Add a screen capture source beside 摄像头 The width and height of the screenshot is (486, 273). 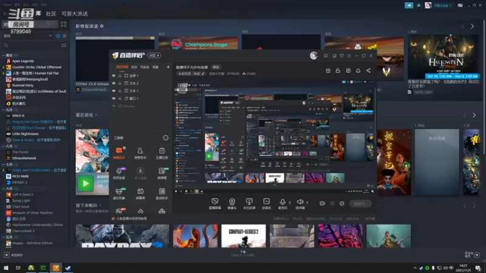(x=214, y=204)
